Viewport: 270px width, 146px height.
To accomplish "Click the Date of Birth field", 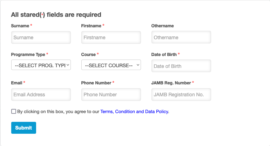I will (181, 66).
